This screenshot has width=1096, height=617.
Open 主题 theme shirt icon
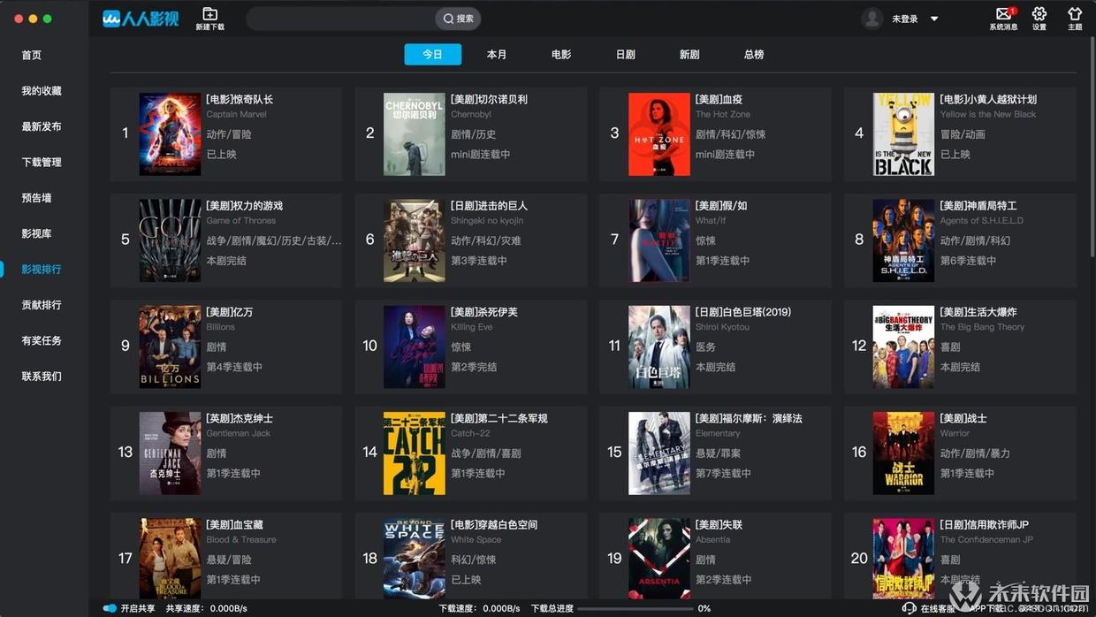point(1075,14)
